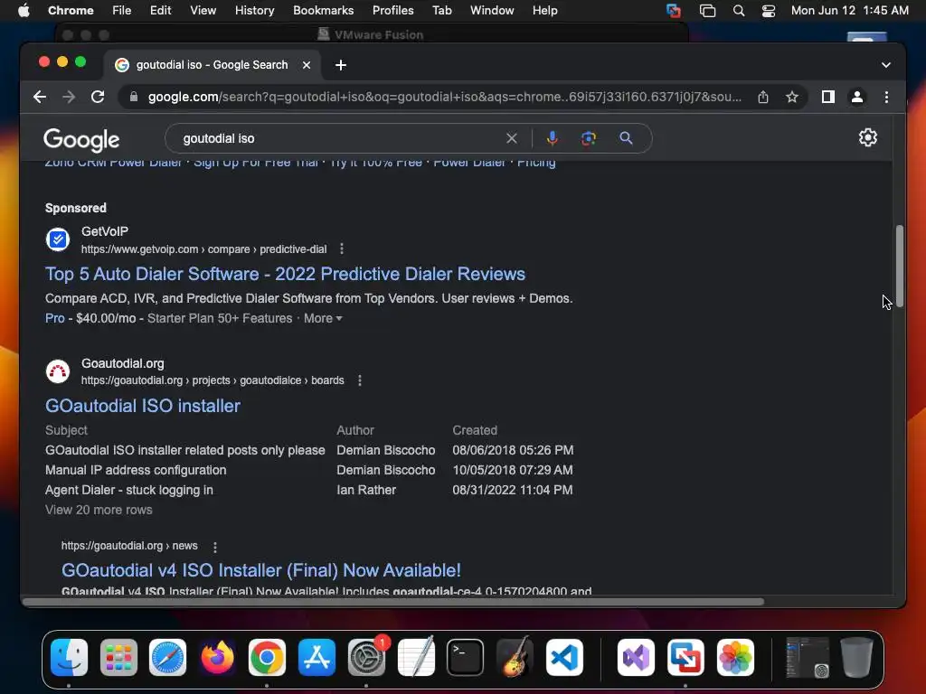Open Safari from the Dock
The image size is (926, 694).
[167, 658]
